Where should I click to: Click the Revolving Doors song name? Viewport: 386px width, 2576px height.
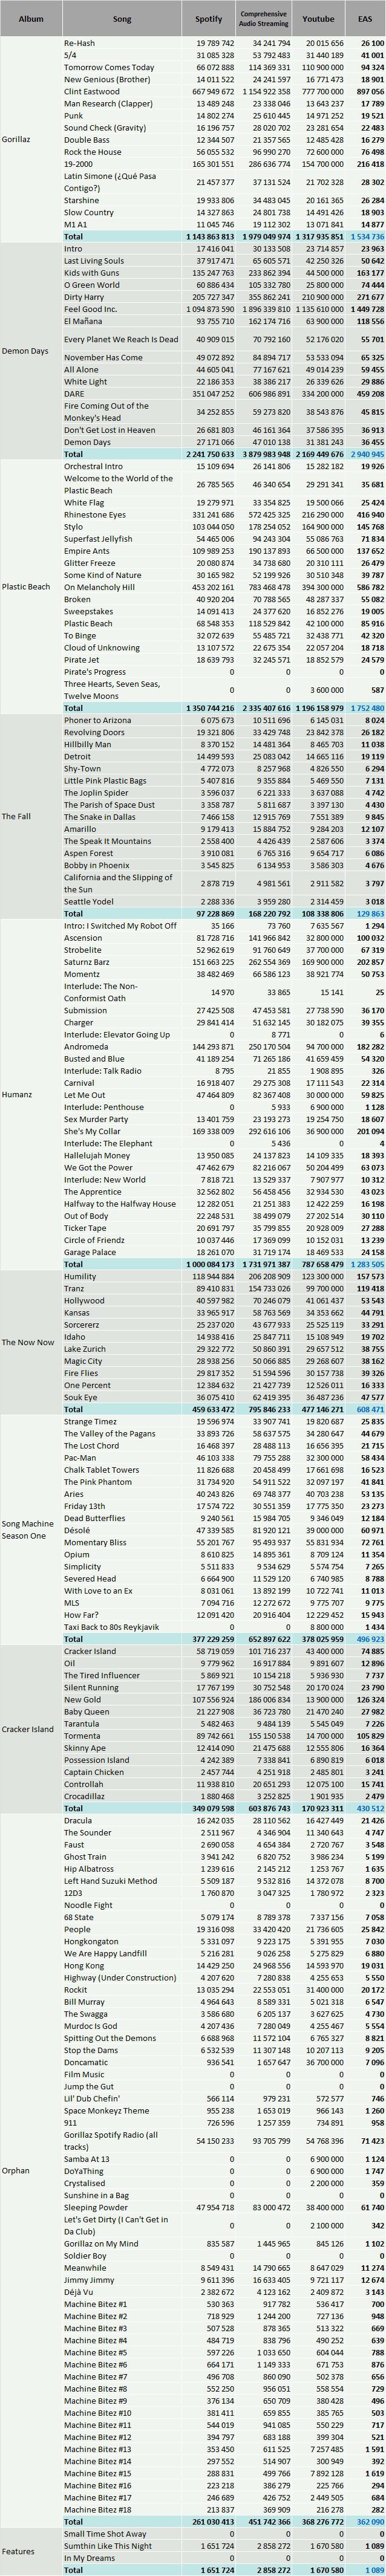(x=94, y=732)
